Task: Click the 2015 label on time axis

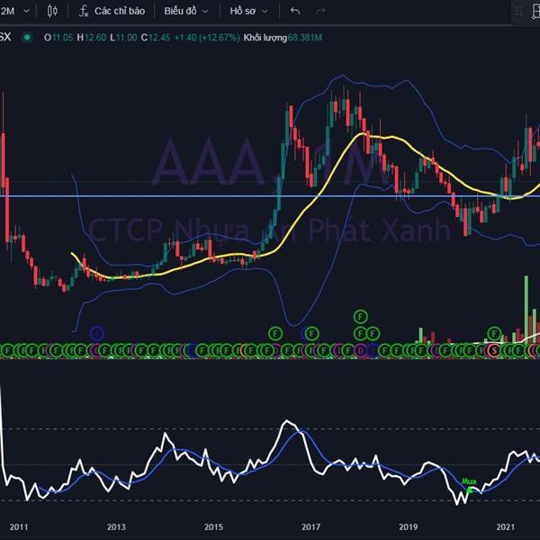Action: (213, 526)
